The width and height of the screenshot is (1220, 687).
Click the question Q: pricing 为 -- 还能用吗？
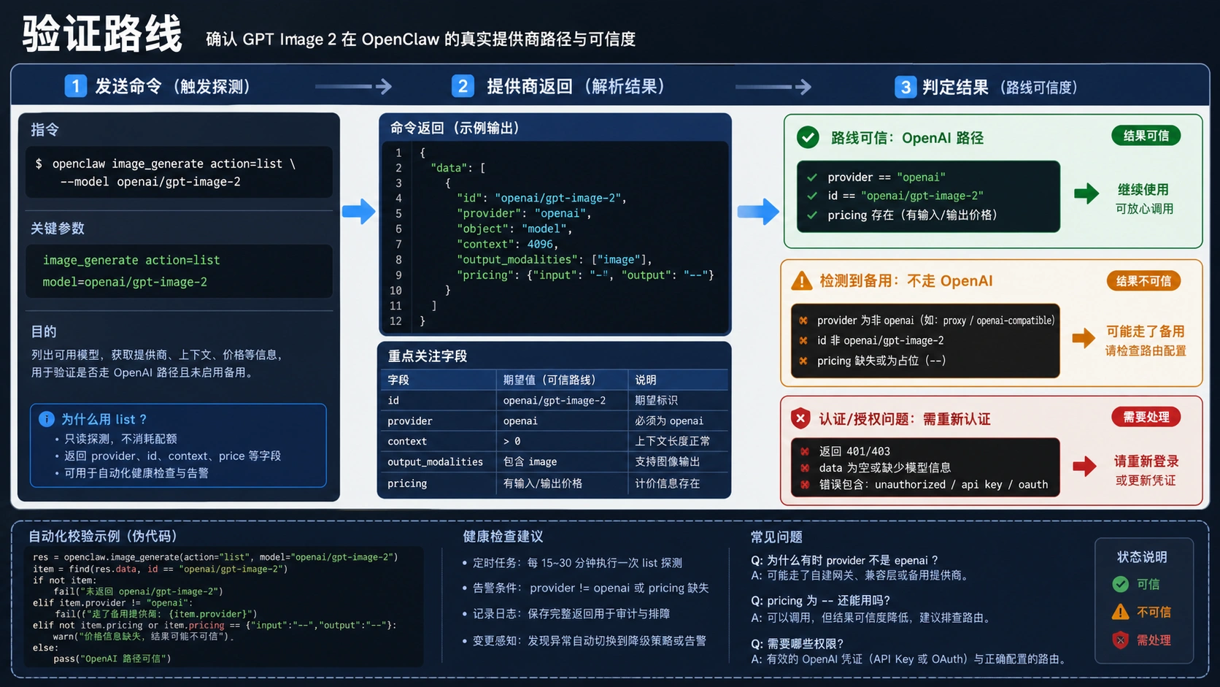tap(821, 600)
